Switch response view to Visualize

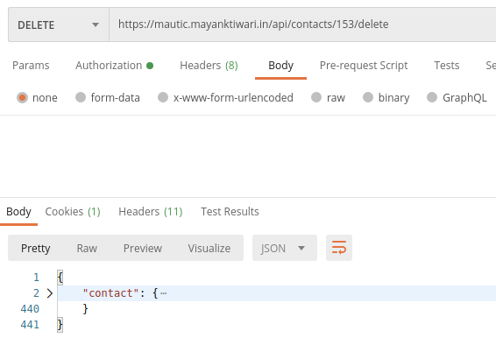coord(209,249)
